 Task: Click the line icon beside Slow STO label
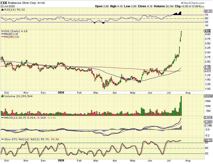coord(3,139)
